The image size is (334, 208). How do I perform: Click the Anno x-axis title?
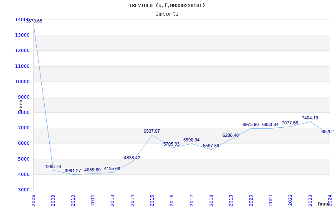[324, 204]
